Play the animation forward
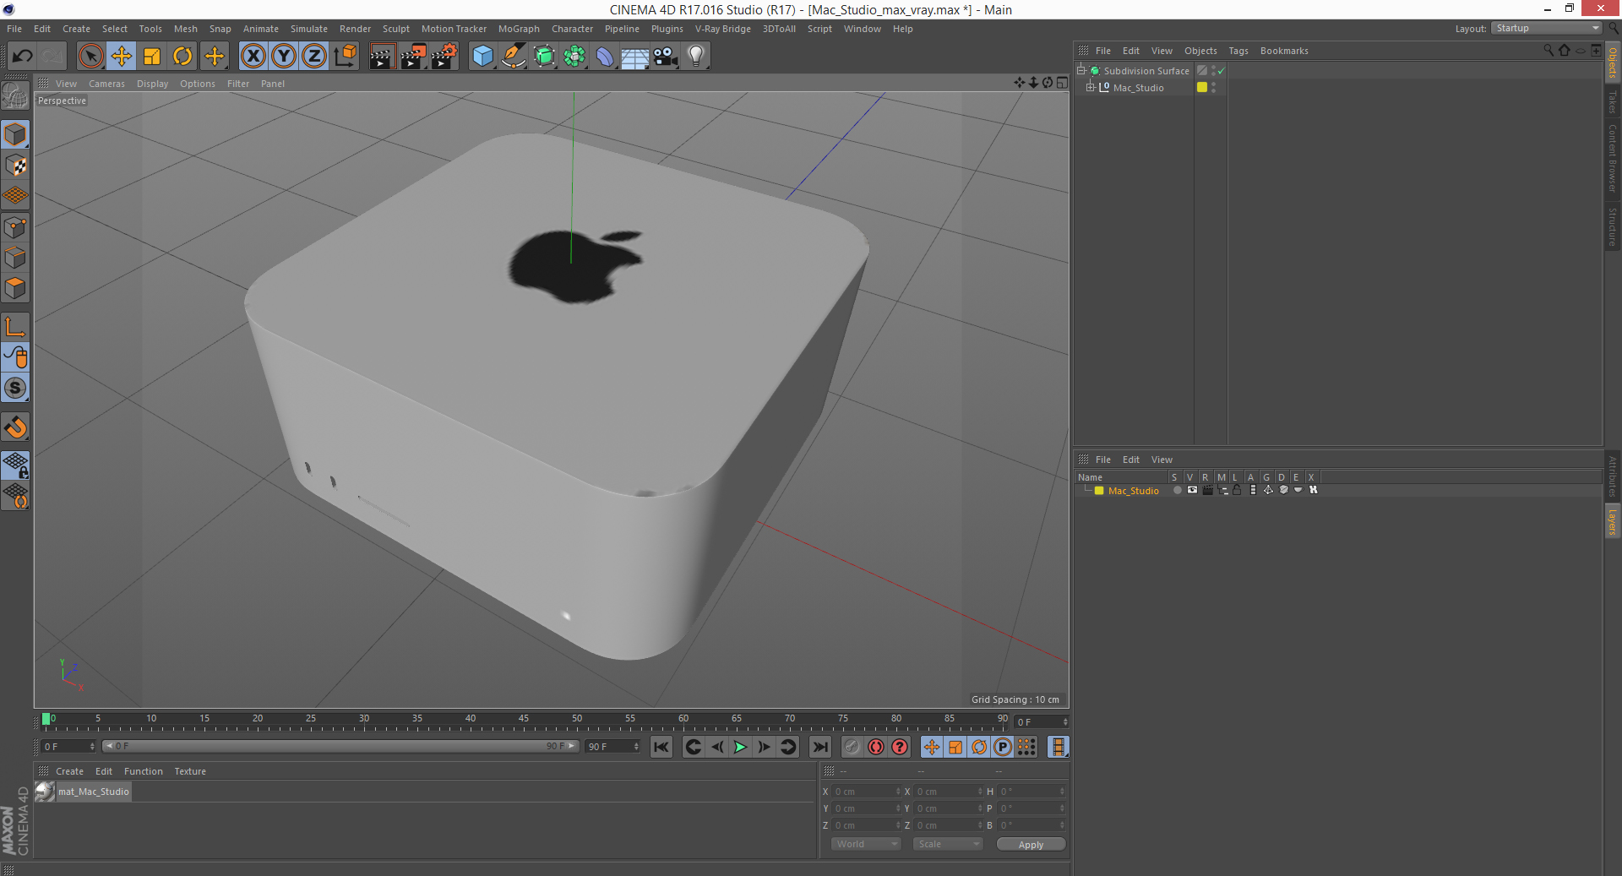Screen dimensions: 1622x876 click(x=740, y=747)
